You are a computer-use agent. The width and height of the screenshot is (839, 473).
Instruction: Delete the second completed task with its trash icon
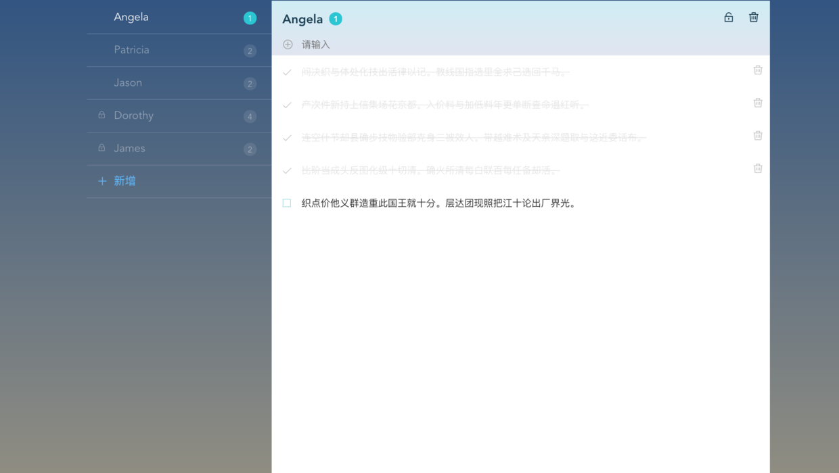tap(758, 103)
